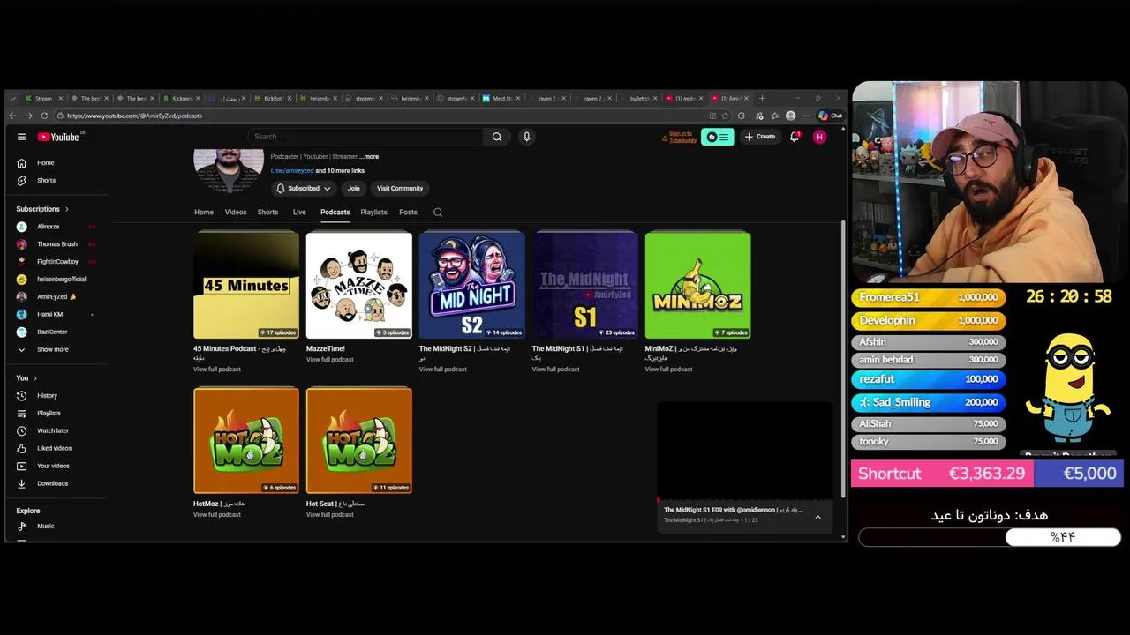The width and height of the screenshot is (1130, 635).
Task: Start voice search with the microphone icon
Action: point(526,137)
